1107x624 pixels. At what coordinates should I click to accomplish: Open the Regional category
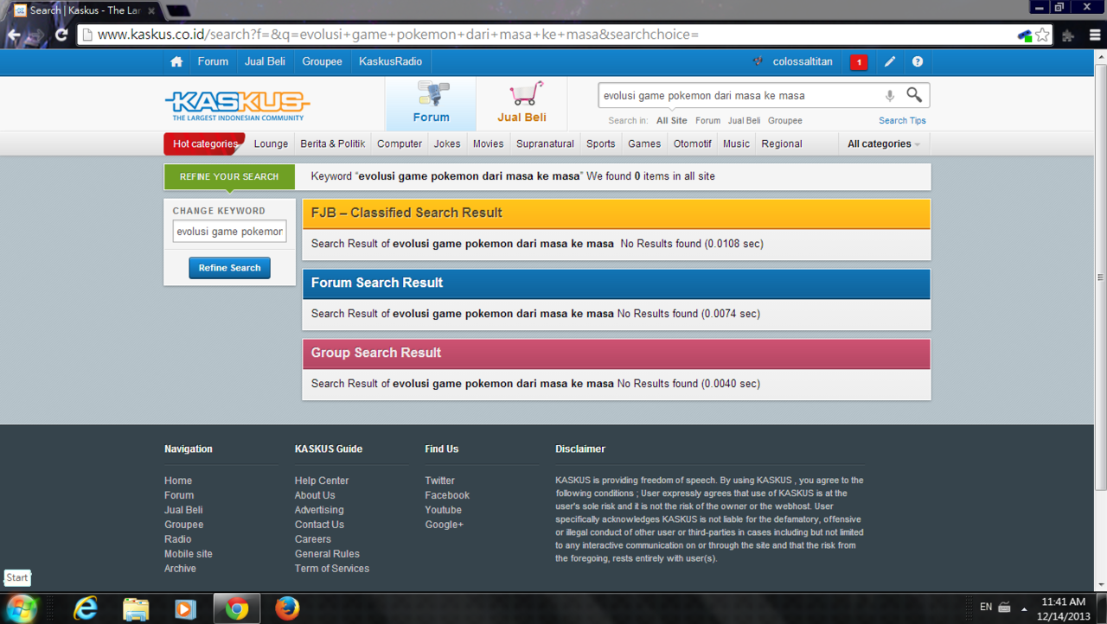pos(782,143)
